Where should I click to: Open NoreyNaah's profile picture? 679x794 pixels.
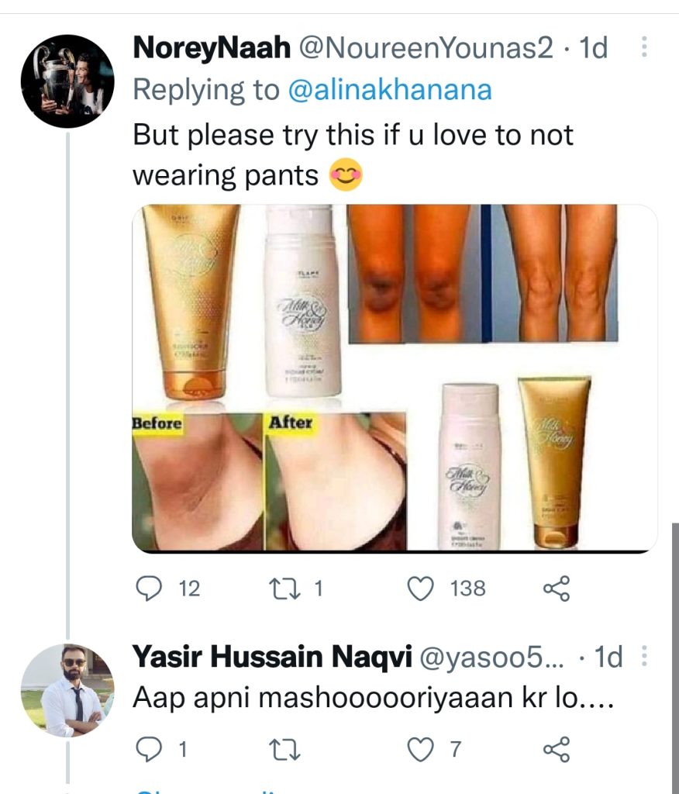(x=67, y=81)
